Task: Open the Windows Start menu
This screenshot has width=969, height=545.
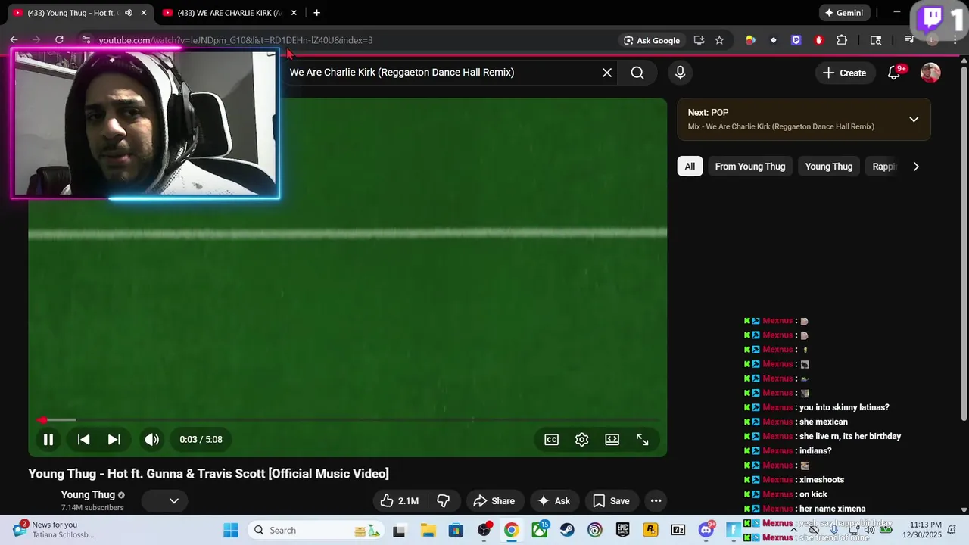Action: pyautogui.click(x=231, y=530)
